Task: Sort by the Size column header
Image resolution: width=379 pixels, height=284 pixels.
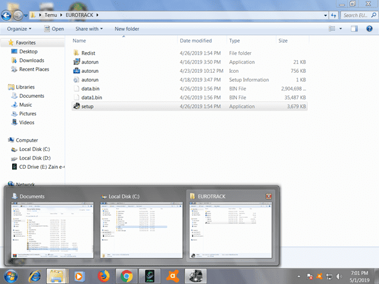Action: click(283, 41)
